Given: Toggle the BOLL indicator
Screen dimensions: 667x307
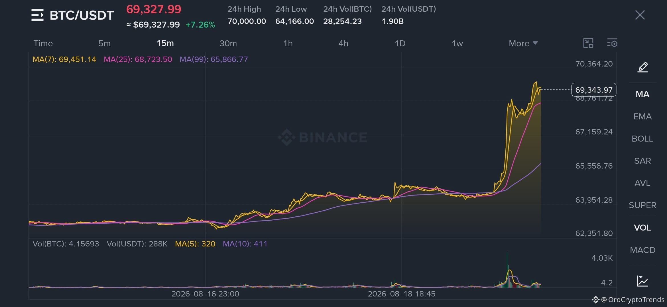Looking at the screenshot, I should click(x=642, y=139).
